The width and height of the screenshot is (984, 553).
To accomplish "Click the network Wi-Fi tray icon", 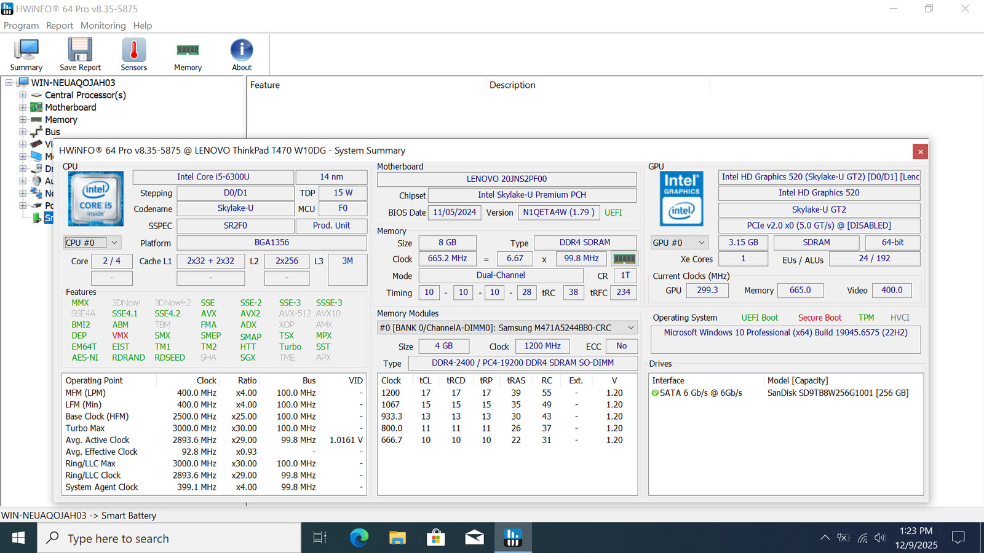I will click(862, 538).
